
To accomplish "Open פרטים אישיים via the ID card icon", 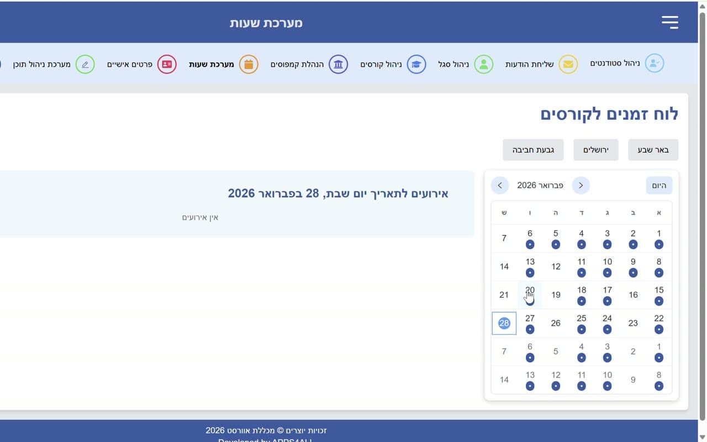I will pos(167,65).
